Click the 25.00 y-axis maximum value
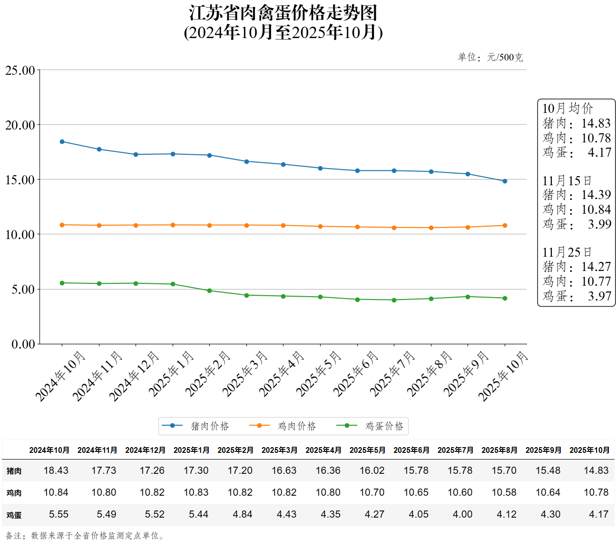The height and width of the screenshot is (550, 616). tap(20, 70)
